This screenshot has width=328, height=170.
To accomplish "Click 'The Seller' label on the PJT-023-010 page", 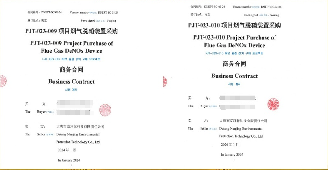I will [x=202, y=128].
